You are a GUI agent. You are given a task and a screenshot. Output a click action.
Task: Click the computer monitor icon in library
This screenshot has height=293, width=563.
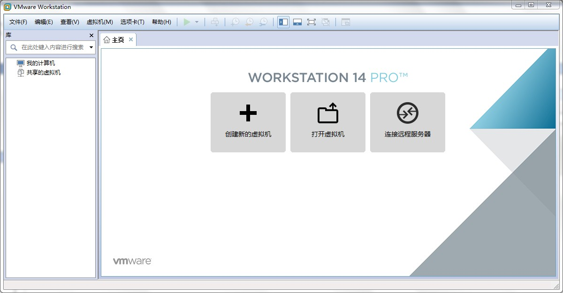20,63
